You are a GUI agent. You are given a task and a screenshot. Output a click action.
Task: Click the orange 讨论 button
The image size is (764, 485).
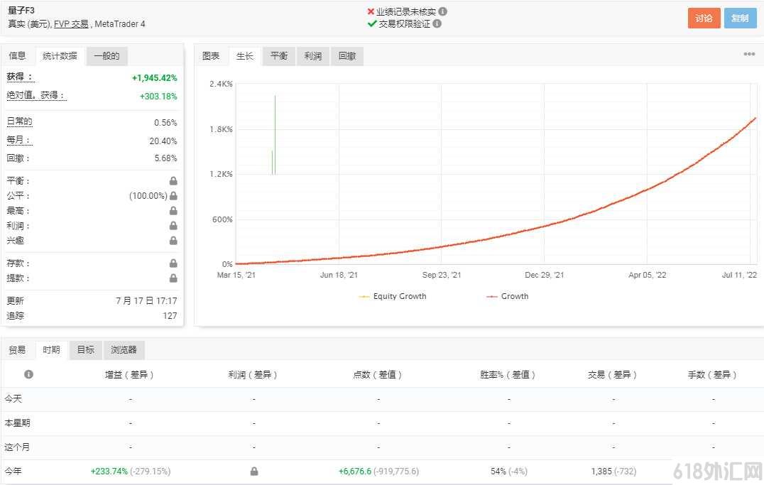(x=704, y=18)
